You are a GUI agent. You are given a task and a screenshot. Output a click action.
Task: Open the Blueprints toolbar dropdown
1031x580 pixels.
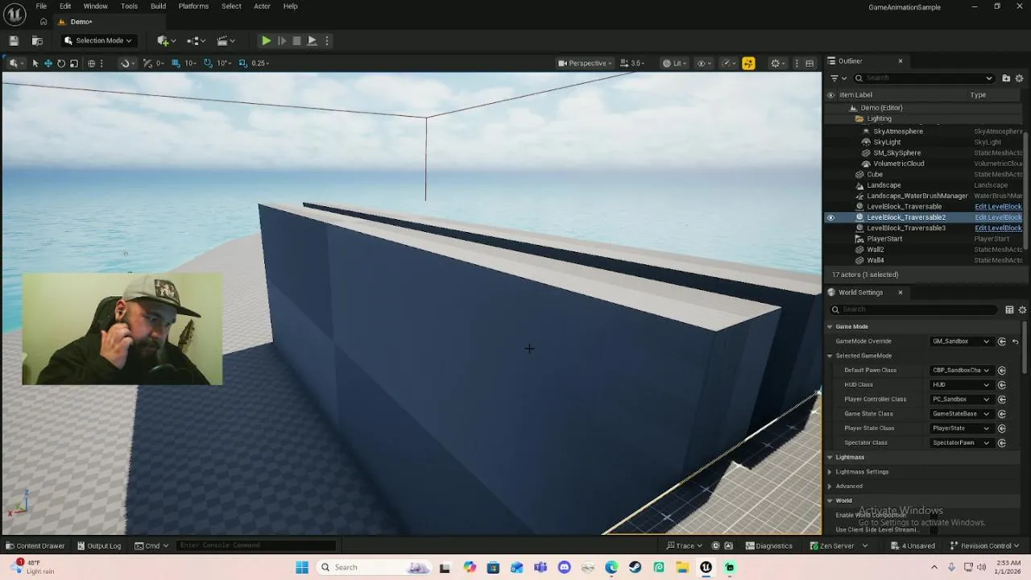(196, 40)
